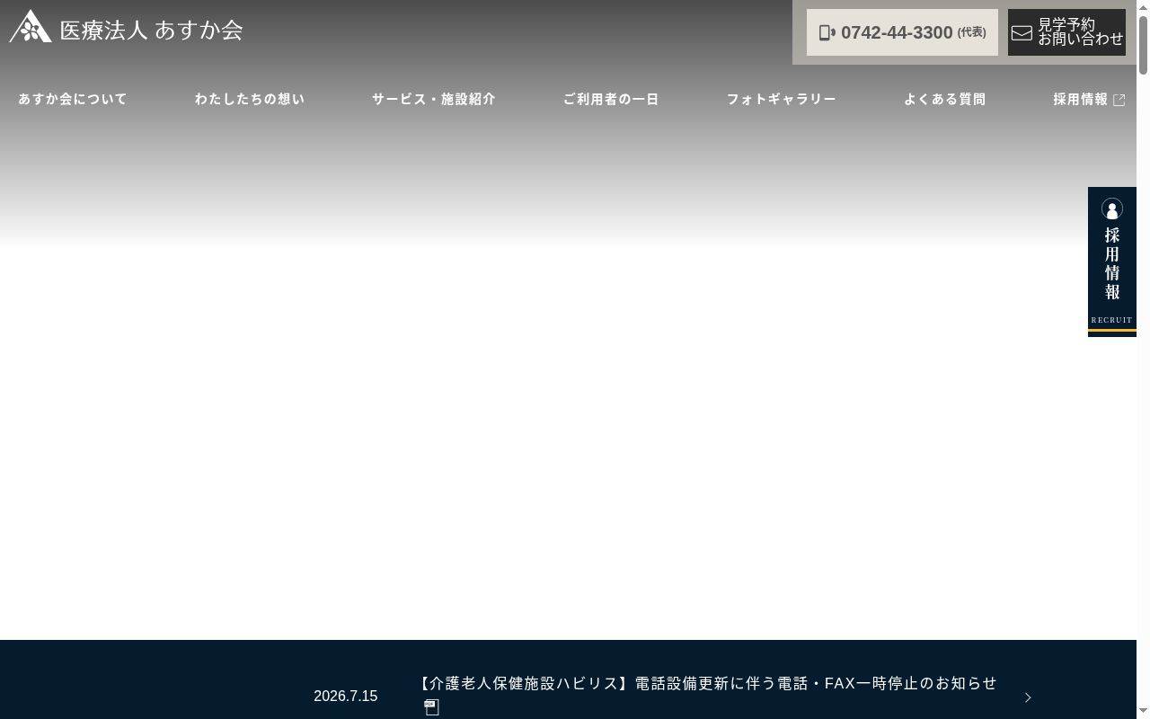Click the phone icon beside 0742-44-3300
Viewport: 1150px width, 719px height.
827,32
